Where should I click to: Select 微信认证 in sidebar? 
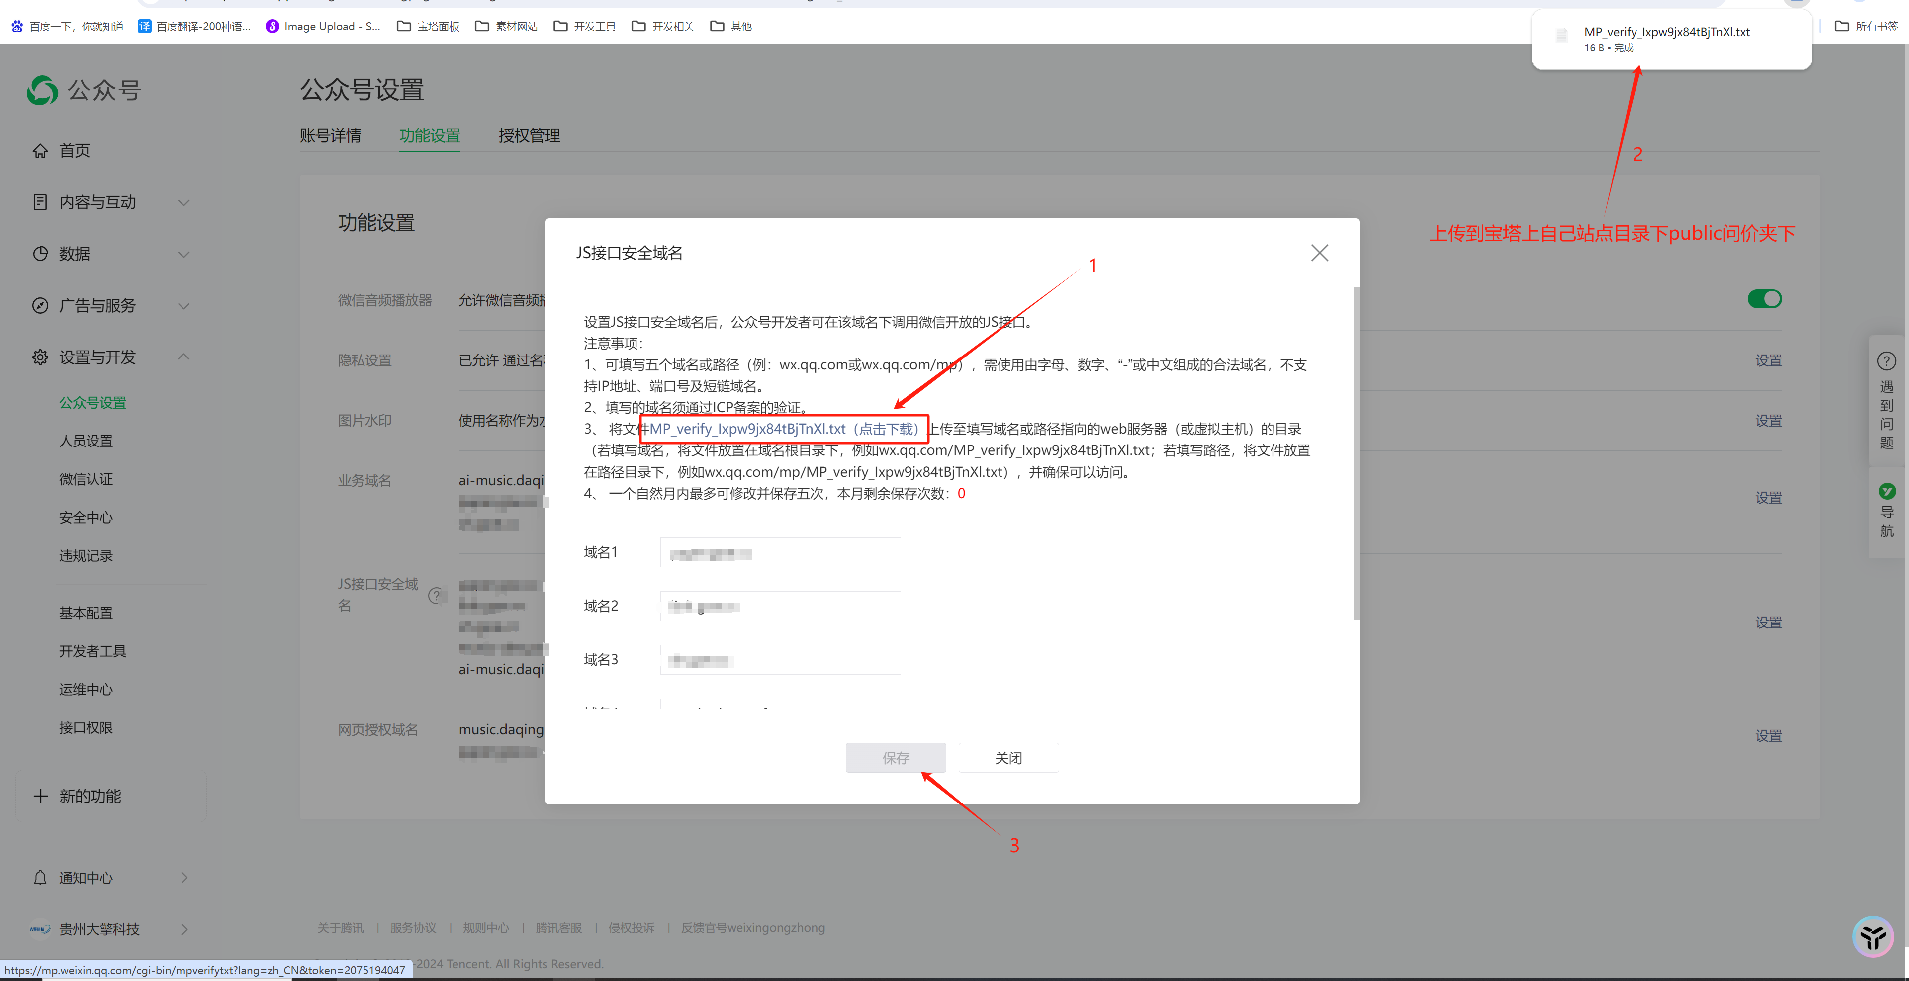click(86, 479)
